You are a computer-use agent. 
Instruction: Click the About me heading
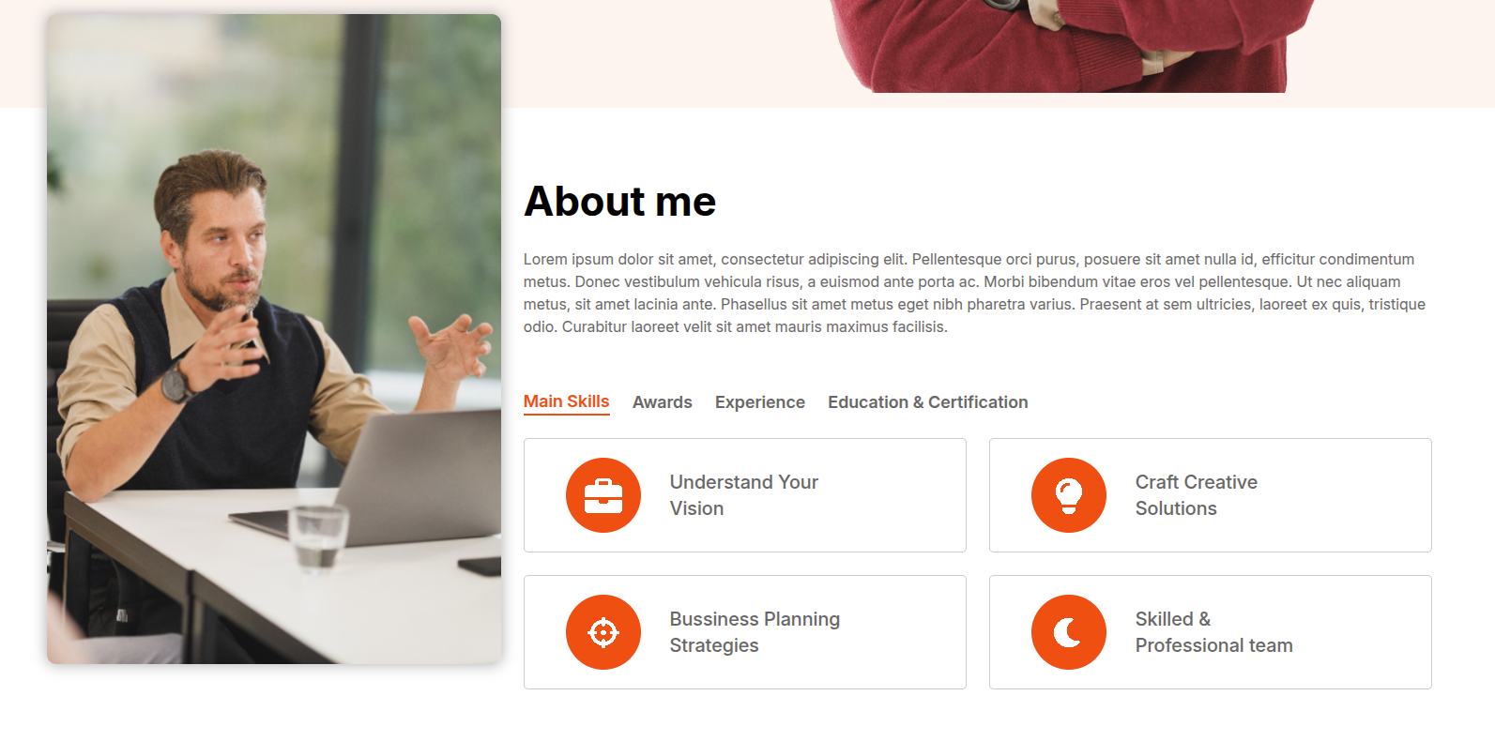pos(619,202)
